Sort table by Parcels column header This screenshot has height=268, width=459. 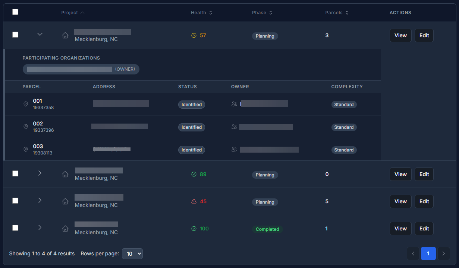point(337,13)
